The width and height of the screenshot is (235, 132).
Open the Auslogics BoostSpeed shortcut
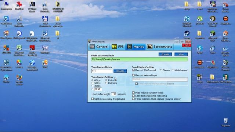tap(32, 65)
